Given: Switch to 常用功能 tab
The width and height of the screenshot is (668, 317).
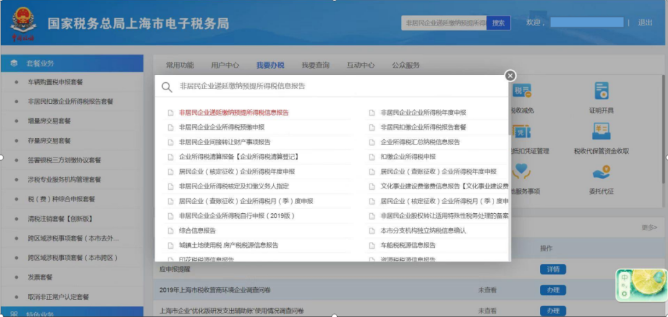Looking at the screenshot, I should tap(180, 65).
